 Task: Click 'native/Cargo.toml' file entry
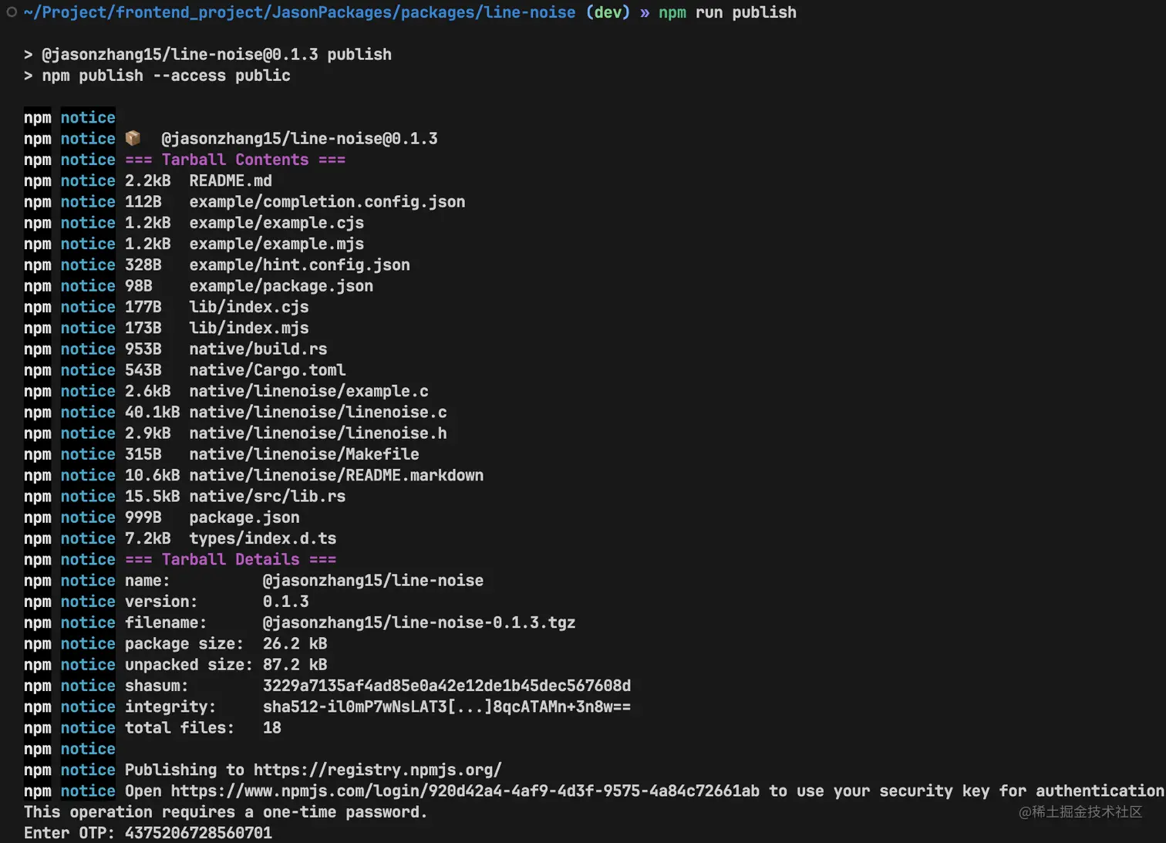(x=268, y=370)
